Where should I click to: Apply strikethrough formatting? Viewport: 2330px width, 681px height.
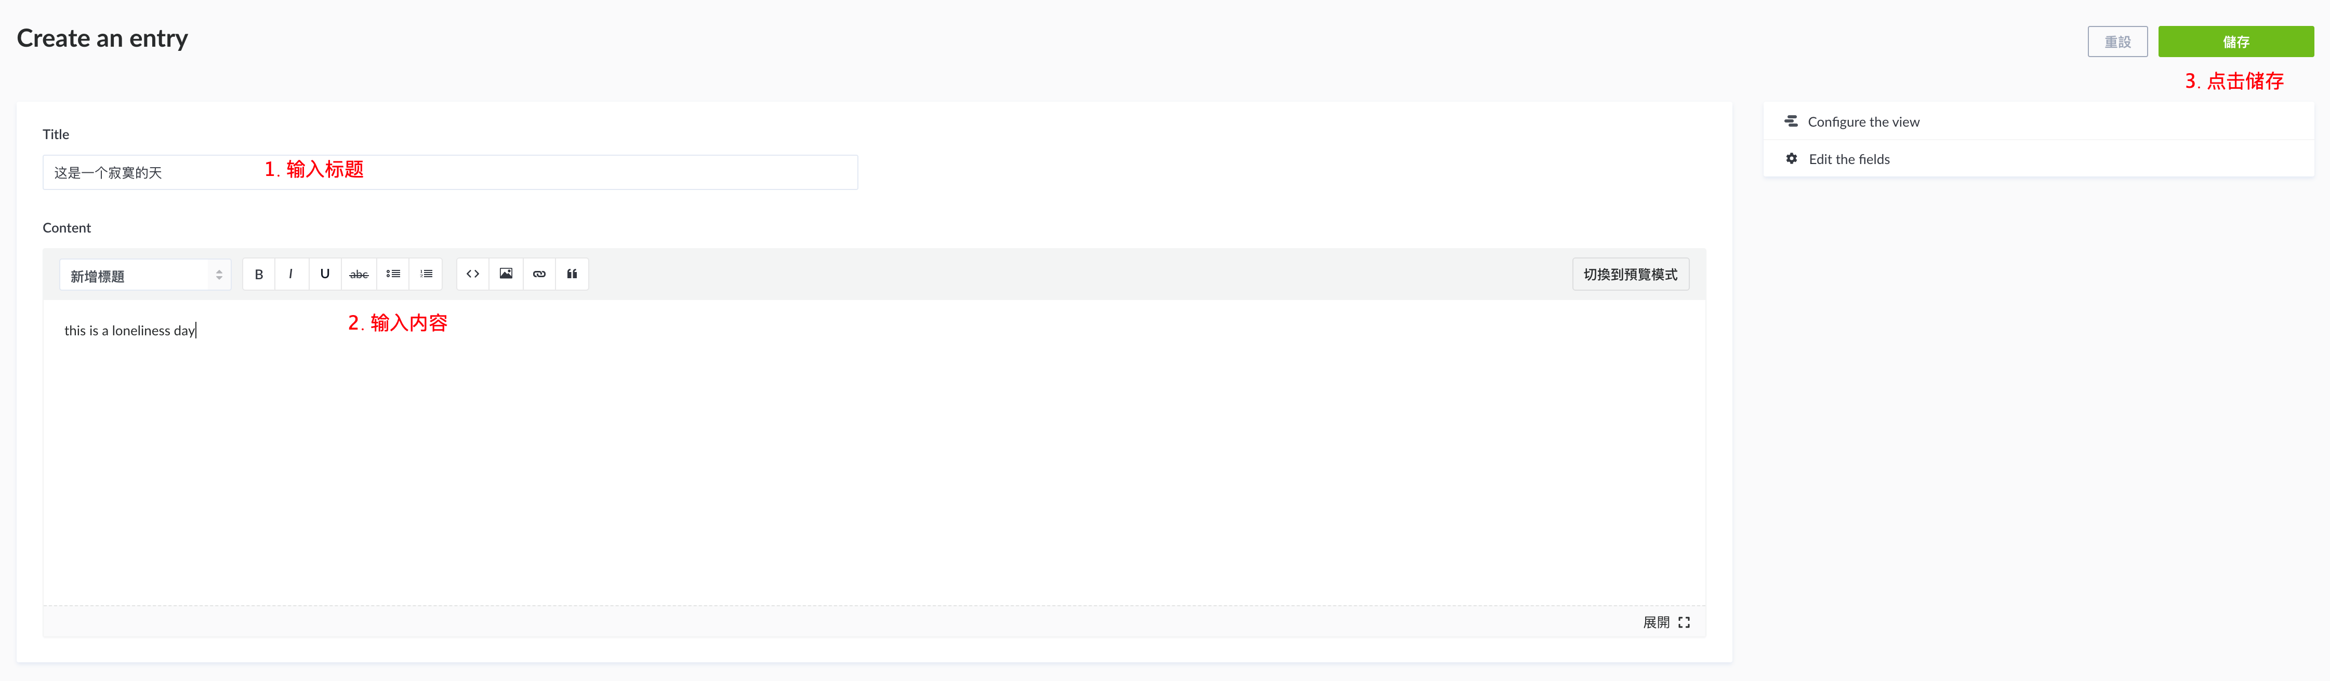[358, 275]
